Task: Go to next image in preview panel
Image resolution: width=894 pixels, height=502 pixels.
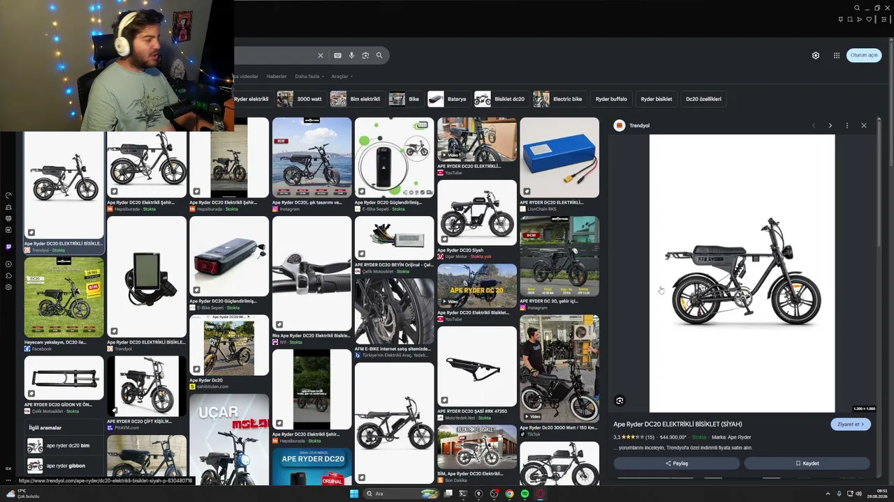Action: pos(830,125)
